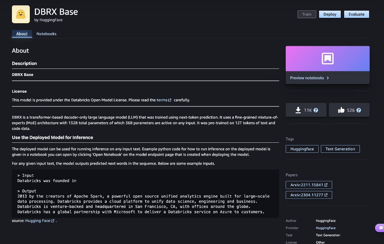Open paper Arxiv:2211.15841
Image resolution: width=384 pixels, height=244 pixels.
click(x=309, y=185)
